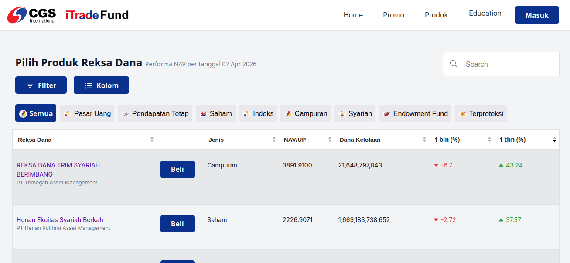
Task: Sort by 1 thn (%) column
Action: point(554,140)
